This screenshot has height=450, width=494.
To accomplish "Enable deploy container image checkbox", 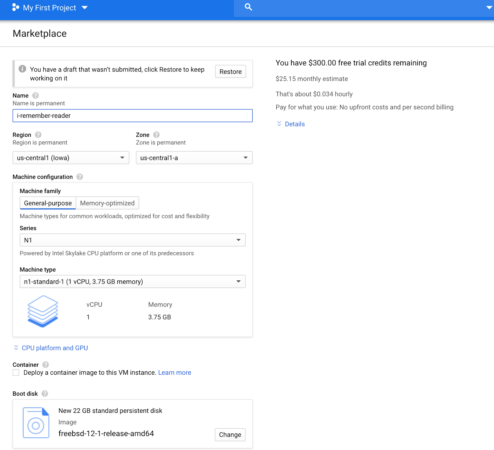I will (16, 373).
